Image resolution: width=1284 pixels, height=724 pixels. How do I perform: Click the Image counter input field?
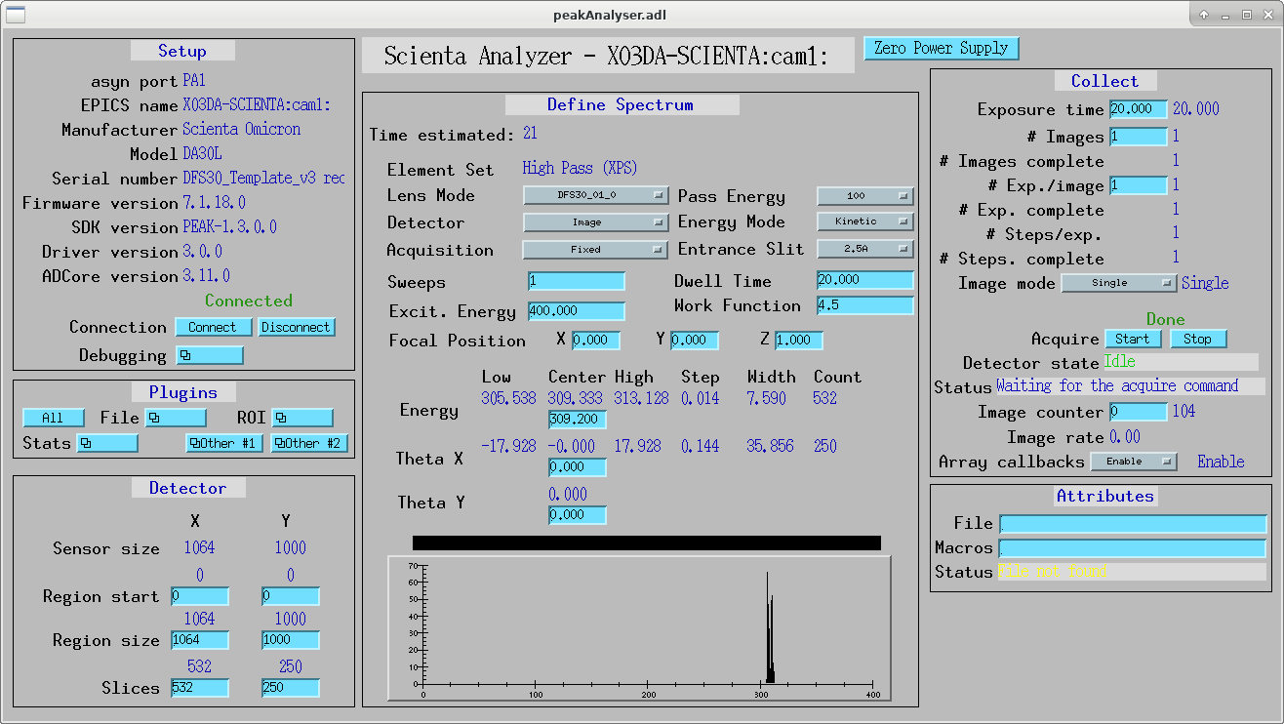click(x=1139, y=412)
